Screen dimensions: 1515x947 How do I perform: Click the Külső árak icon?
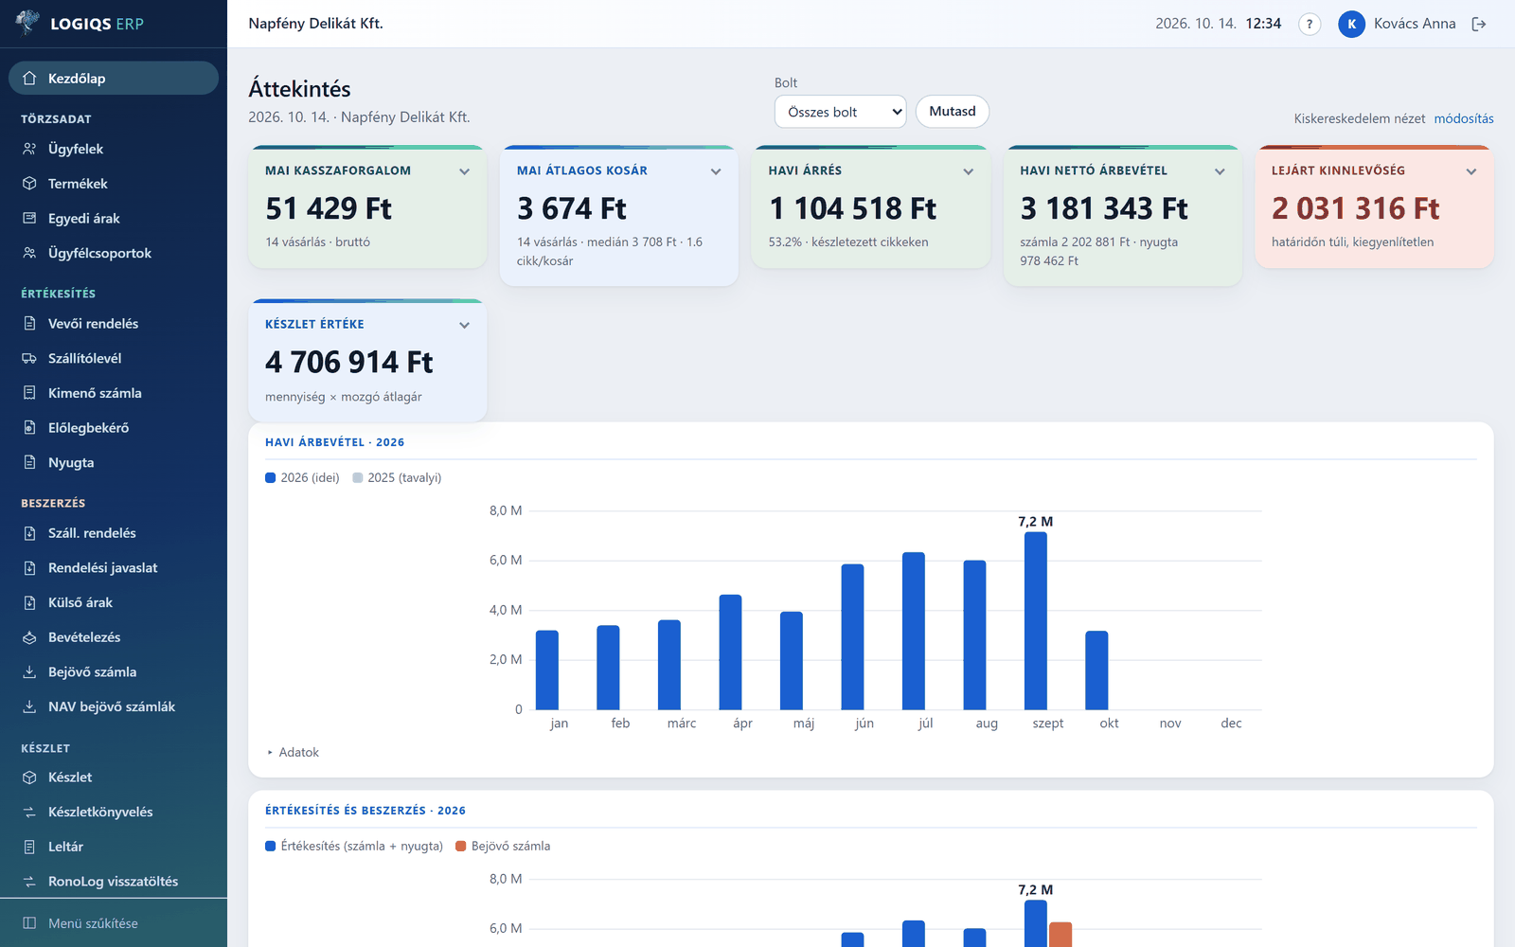[29, 602]
